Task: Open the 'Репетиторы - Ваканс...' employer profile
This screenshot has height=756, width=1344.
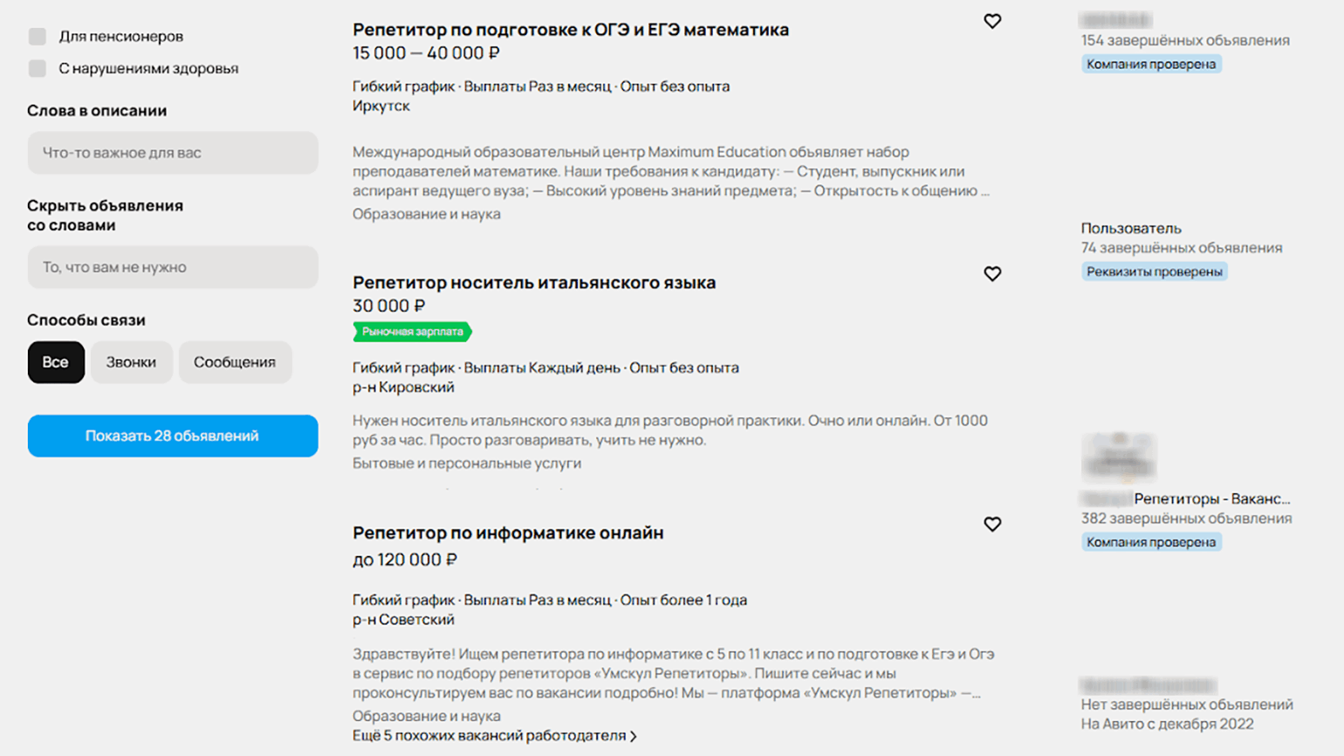Action: [x=1210, y=498]
